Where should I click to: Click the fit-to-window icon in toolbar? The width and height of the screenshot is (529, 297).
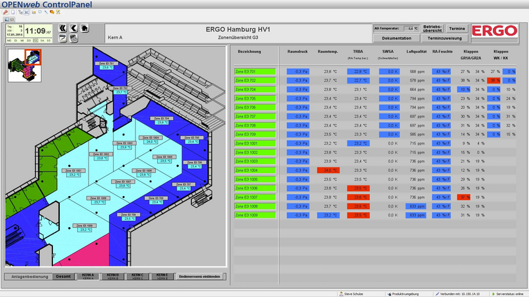(x=27, y=12)
